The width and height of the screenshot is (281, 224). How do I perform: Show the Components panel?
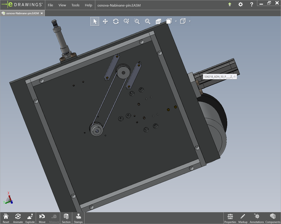click(x=272, y=218)
